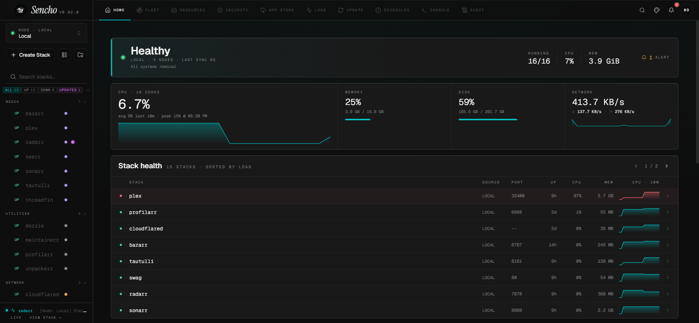
Task: Open the notifications bell in the top bar
Action: pyautogui.click(x=671, y=10)
